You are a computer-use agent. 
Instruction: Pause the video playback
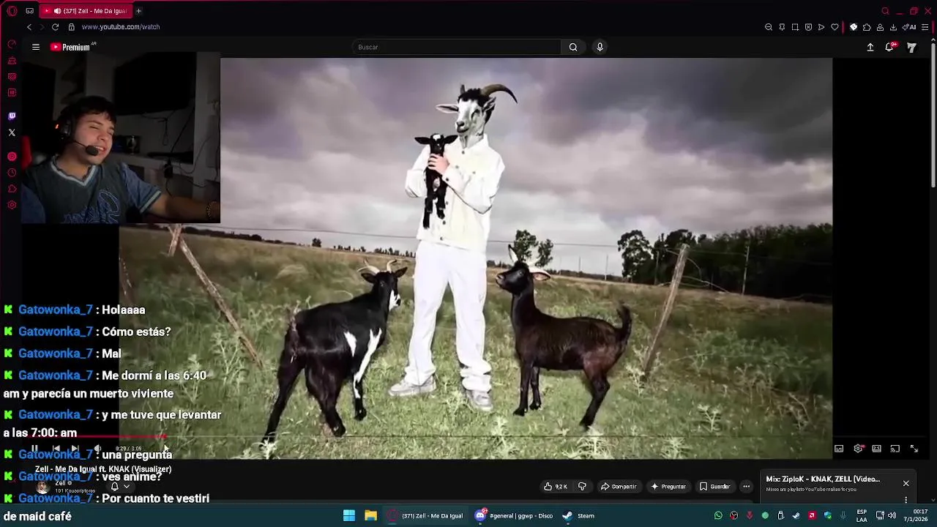click(34, 448)
